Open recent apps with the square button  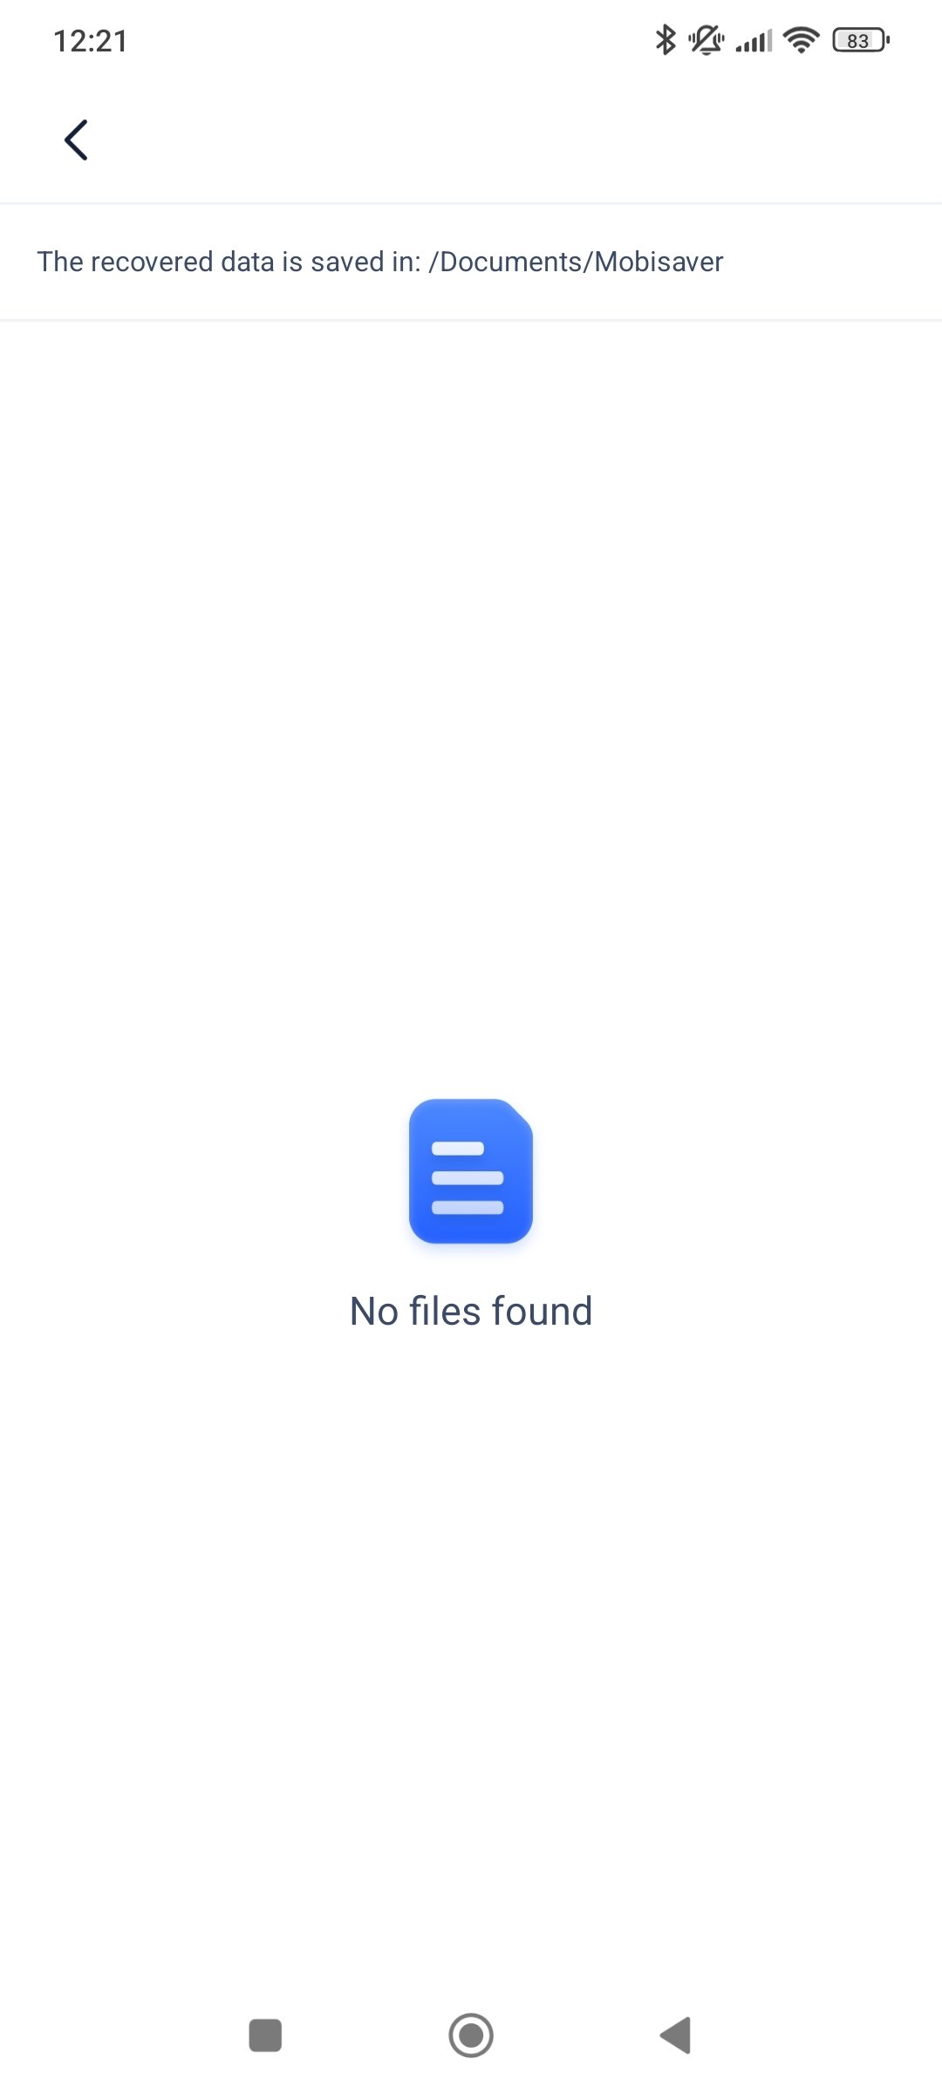[265, 2035]
